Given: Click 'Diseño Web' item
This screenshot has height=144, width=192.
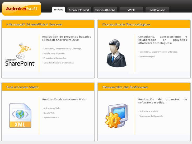Looking at the screenshot, I should click(x=49, y=113).
